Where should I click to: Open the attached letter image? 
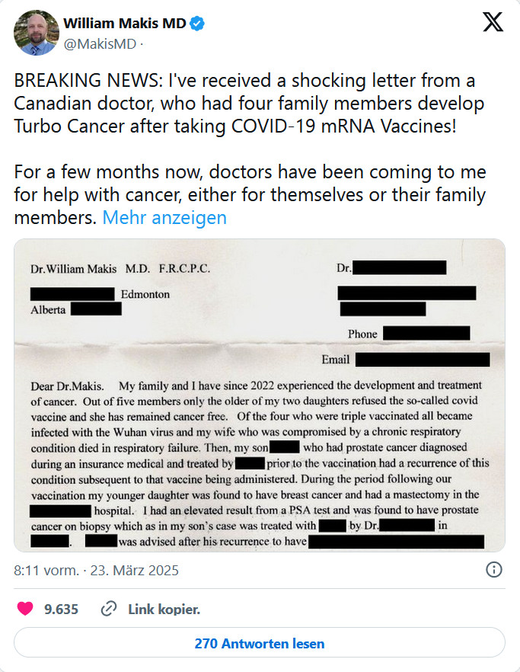tap(260, 395)
